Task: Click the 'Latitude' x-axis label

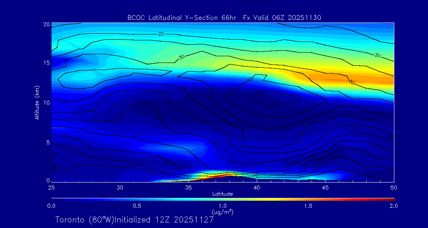Action: (x=222, y=194)
